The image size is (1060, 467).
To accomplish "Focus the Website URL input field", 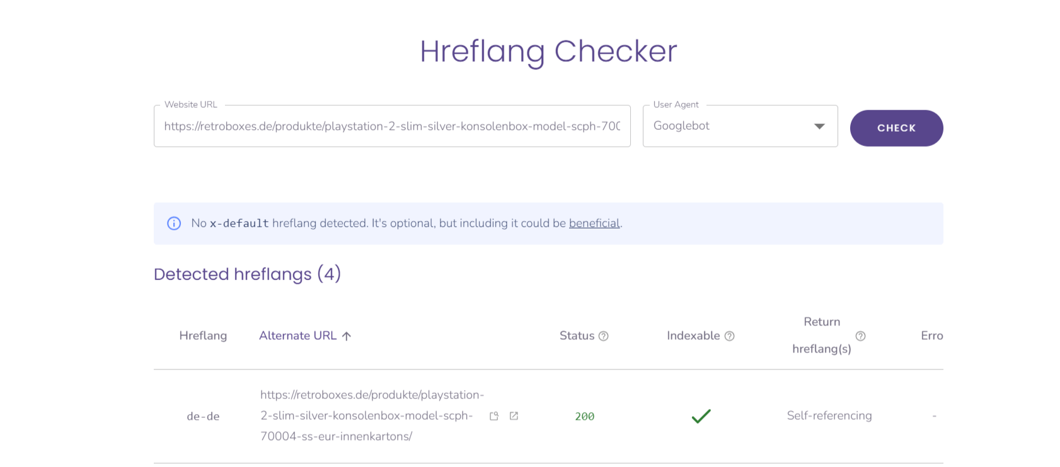I will pos(392,126).
